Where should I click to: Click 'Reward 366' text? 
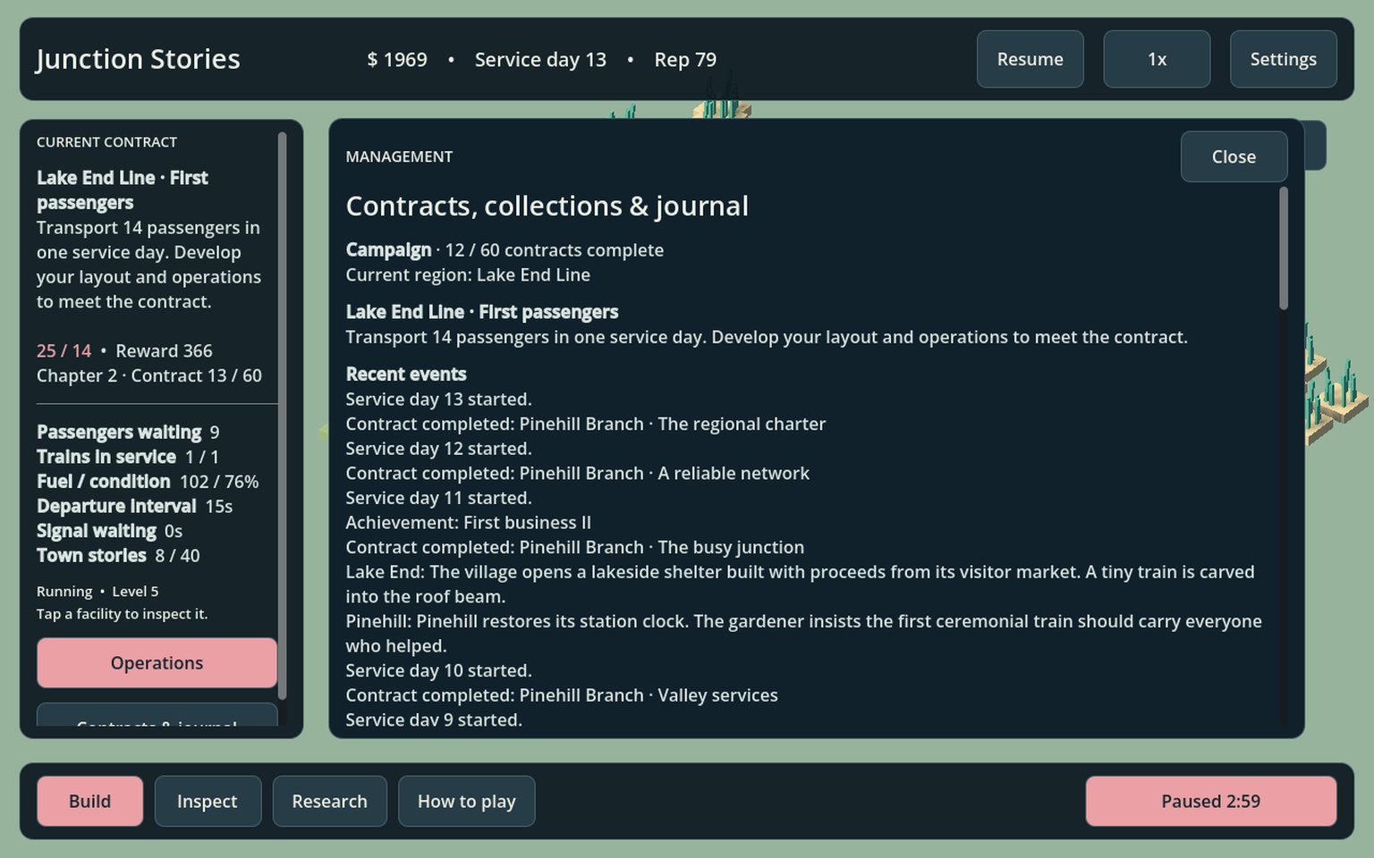coord(164,350)
